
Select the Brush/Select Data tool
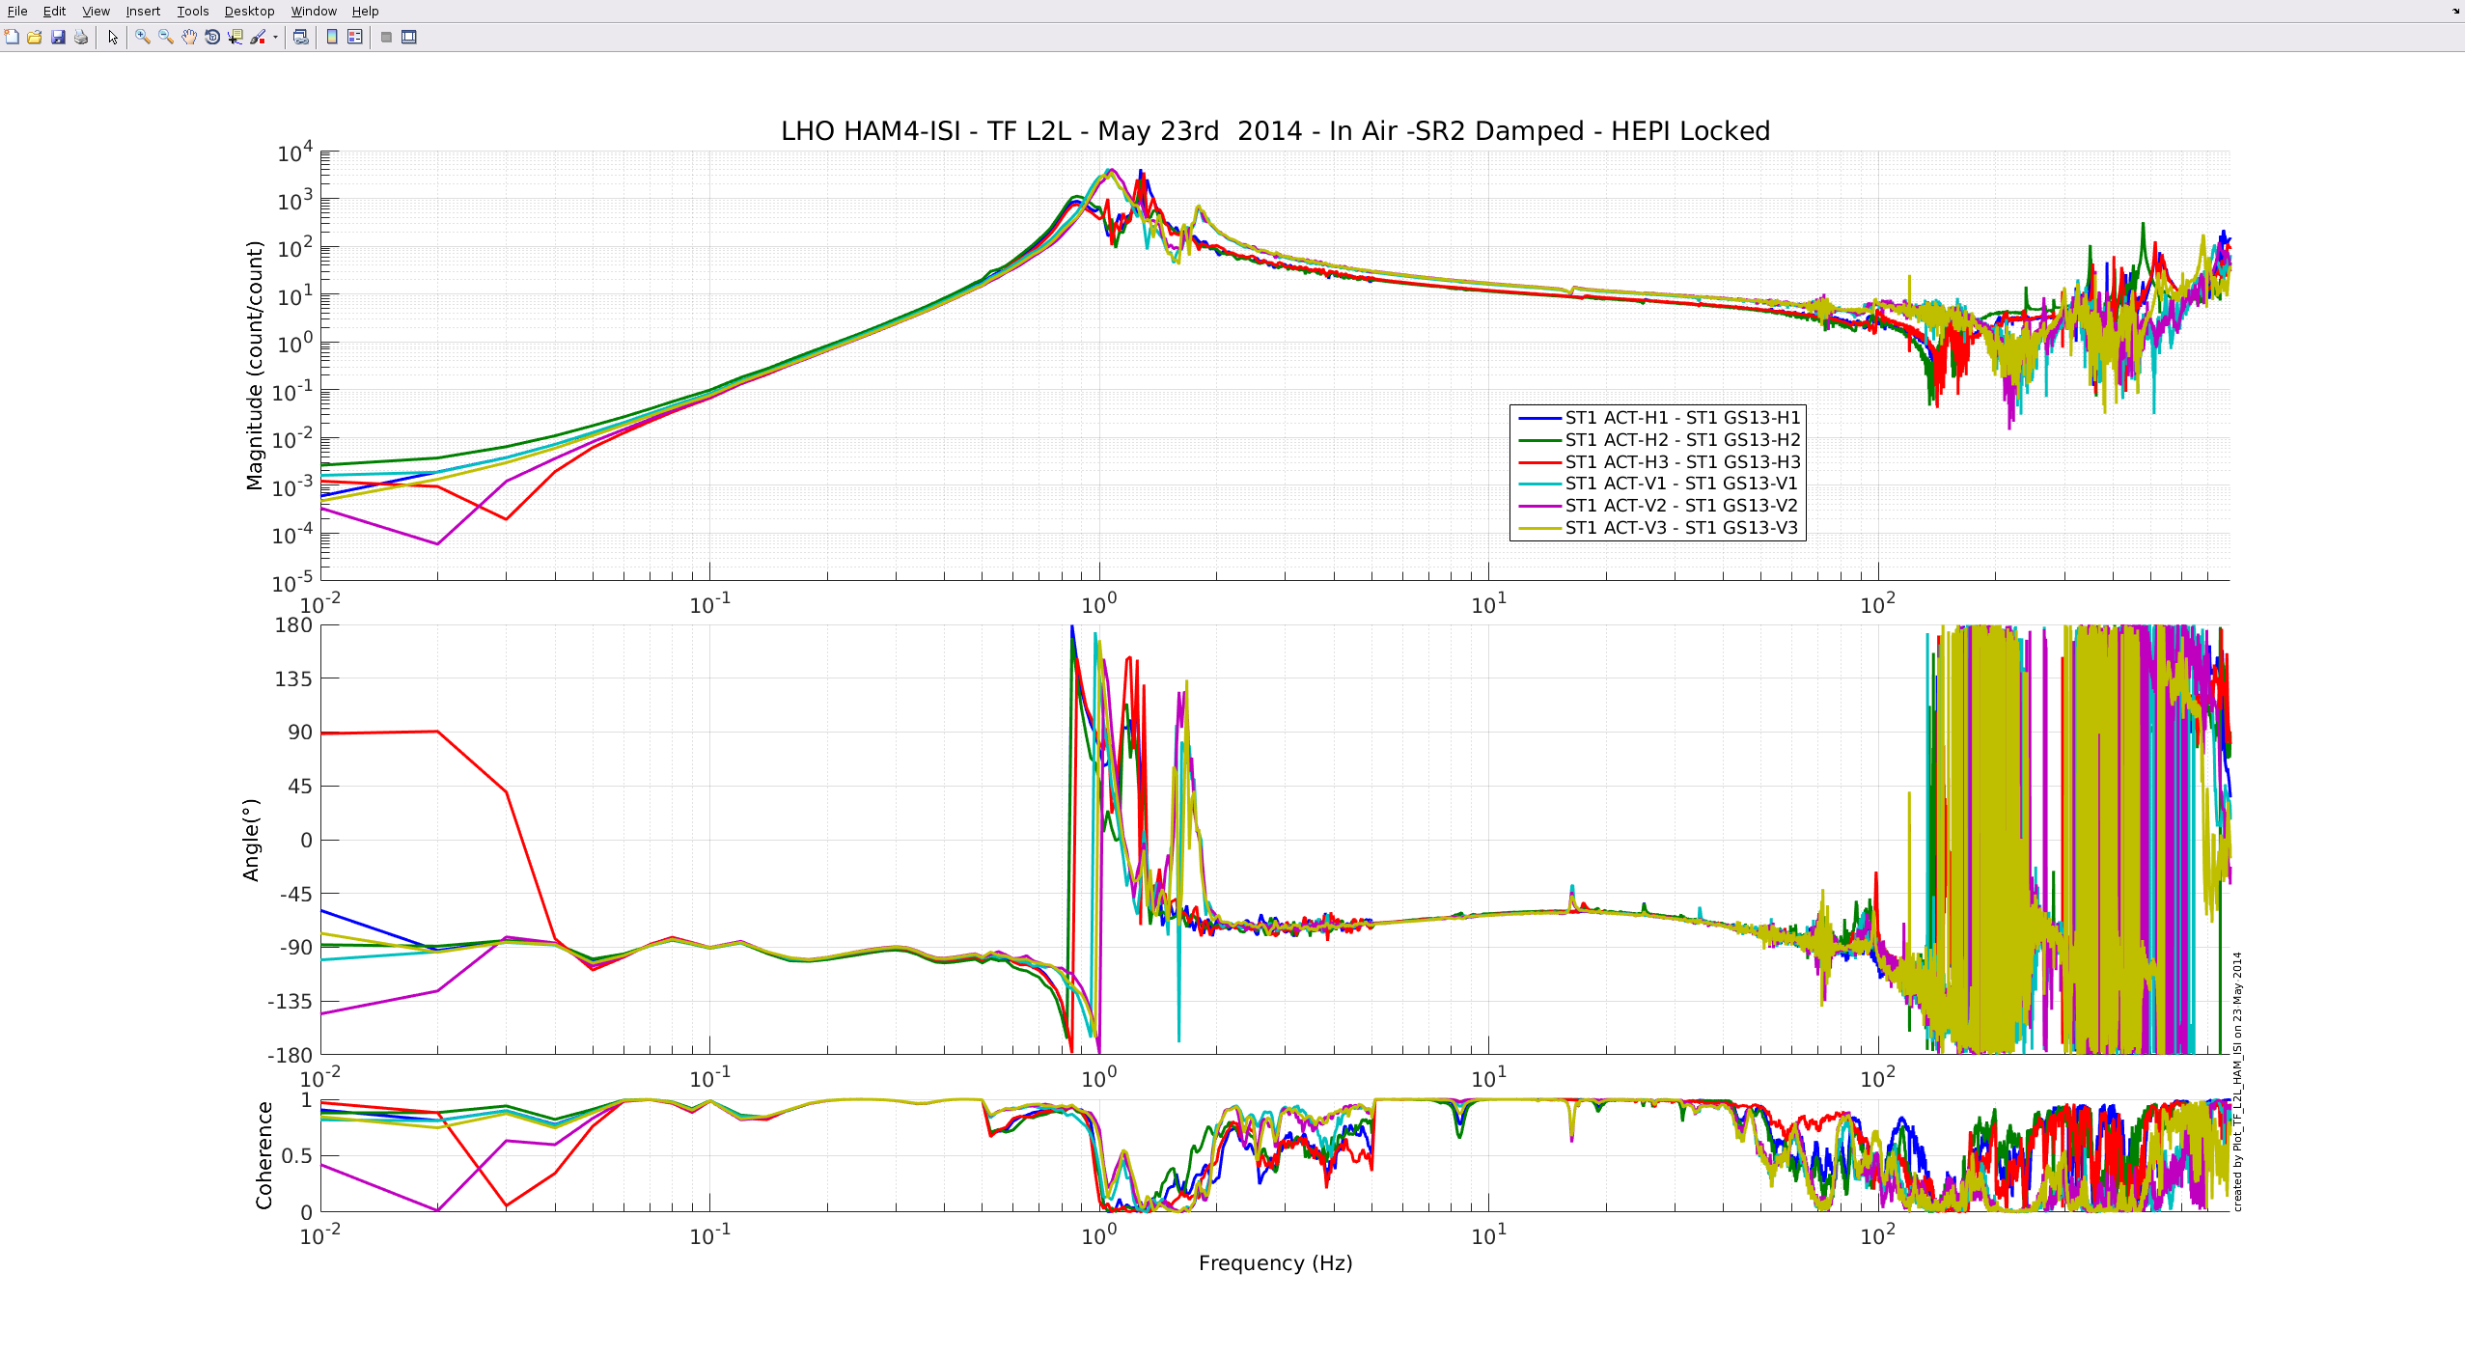click(x=258, y=37)
